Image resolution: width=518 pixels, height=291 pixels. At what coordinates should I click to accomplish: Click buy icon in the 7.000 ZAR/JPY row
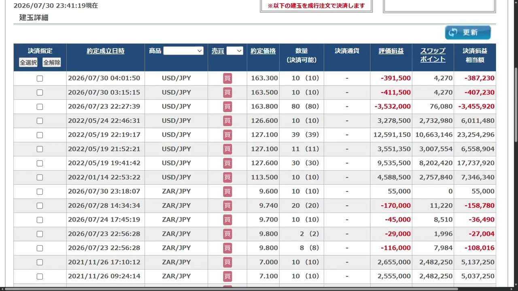(x=227, y=262)
